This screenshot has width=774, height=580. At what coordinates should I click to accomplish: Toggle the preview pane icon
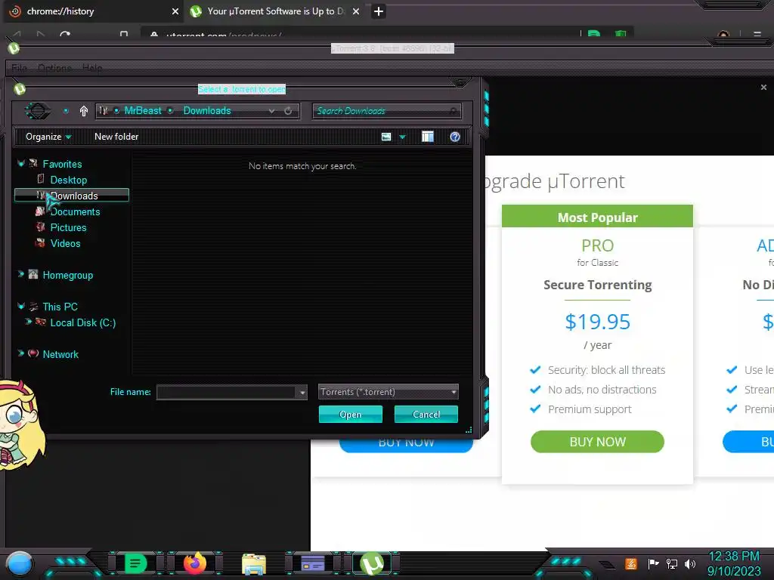coord(428,137)
